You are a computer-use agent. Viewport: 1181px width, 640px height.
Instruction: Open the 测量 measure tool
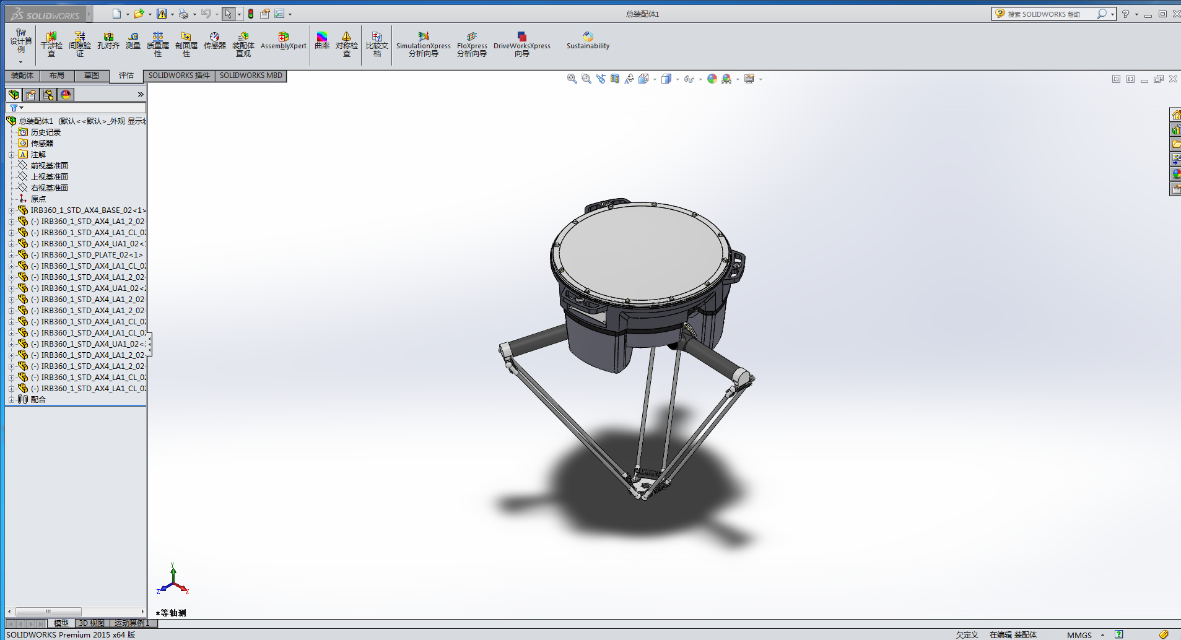pyautogui.click(x=133, y=41)
